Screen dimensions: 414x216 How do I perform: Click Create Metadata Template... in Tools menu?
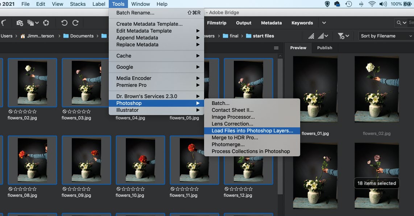pyautogui.click(x=156, y=24)
